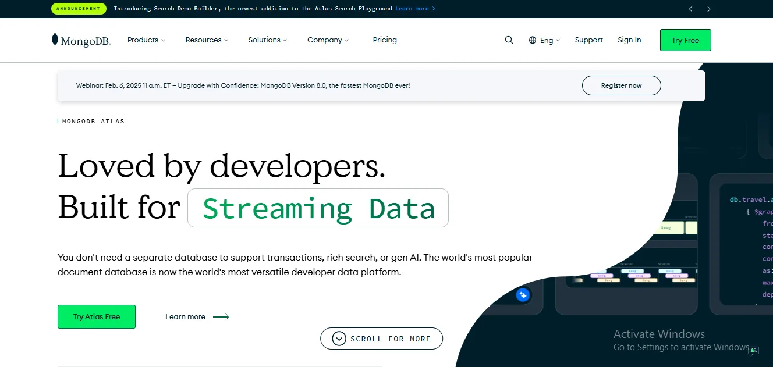Expand the Products dropdown

146,40
